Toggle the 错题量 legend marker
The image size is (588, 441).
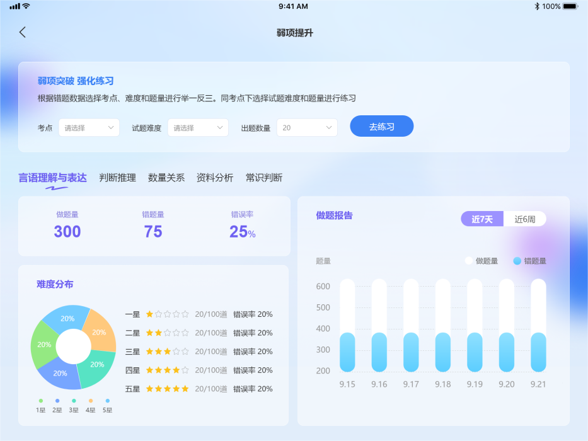517,261
